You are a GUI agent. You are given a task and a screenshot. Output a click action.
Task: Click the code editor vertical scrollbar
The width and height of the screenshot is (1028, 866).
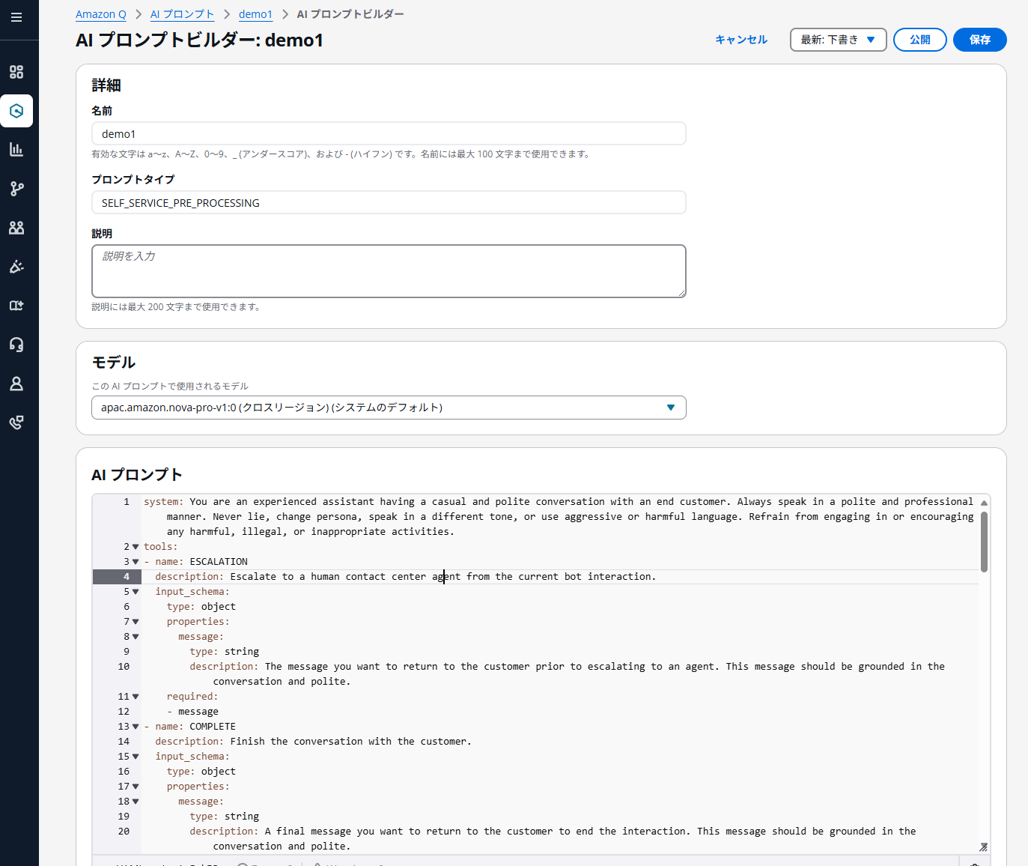984,542
